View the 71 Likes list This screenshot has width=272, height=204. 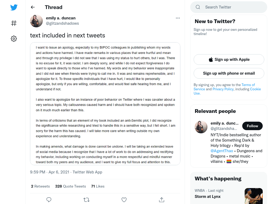(98, 186)
